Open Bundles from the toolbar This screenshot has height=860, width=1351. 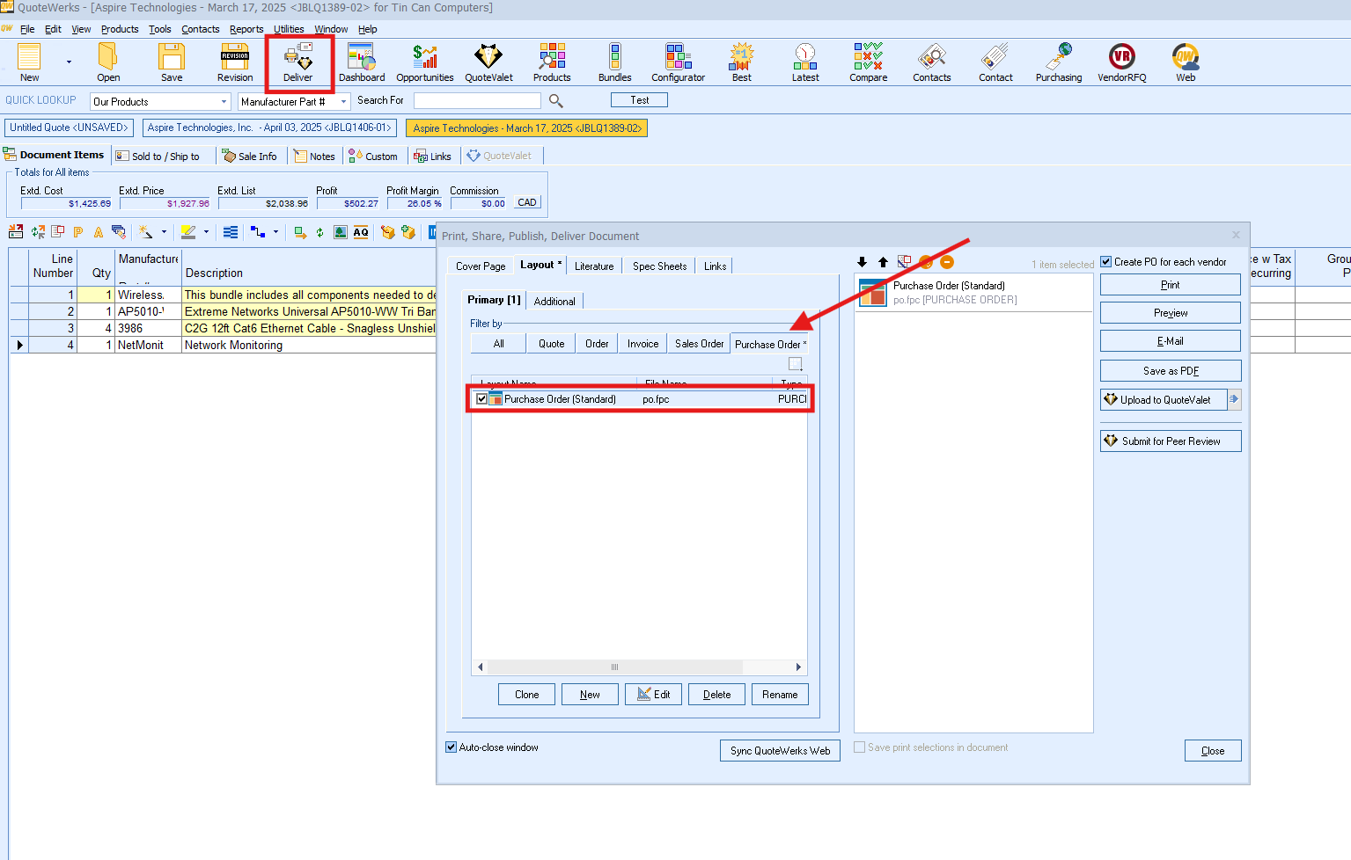[x=615, y=62]
